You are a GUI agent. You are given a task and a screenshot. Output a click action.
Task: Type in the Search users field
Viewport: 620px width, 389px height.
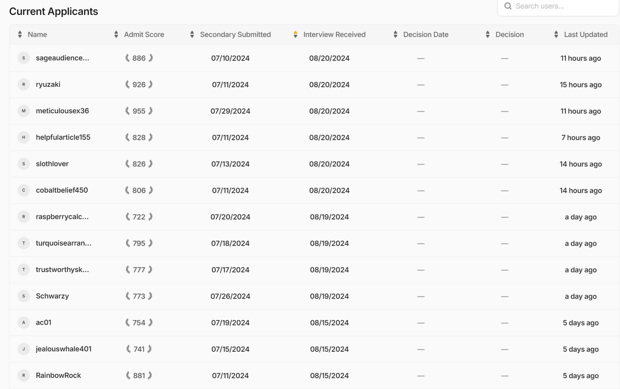coord(563,6)
